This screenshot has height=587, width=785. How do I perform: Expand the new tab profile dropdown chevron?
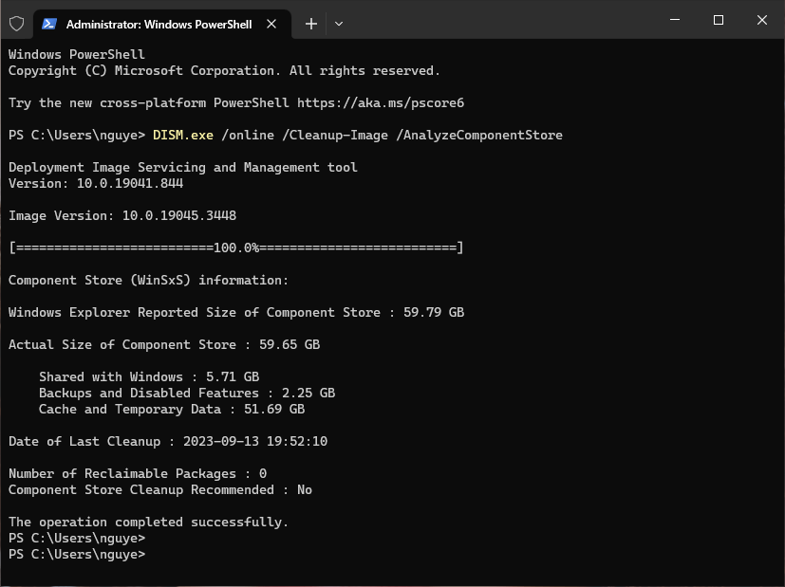pyautogui.click(x=339, y=24)
